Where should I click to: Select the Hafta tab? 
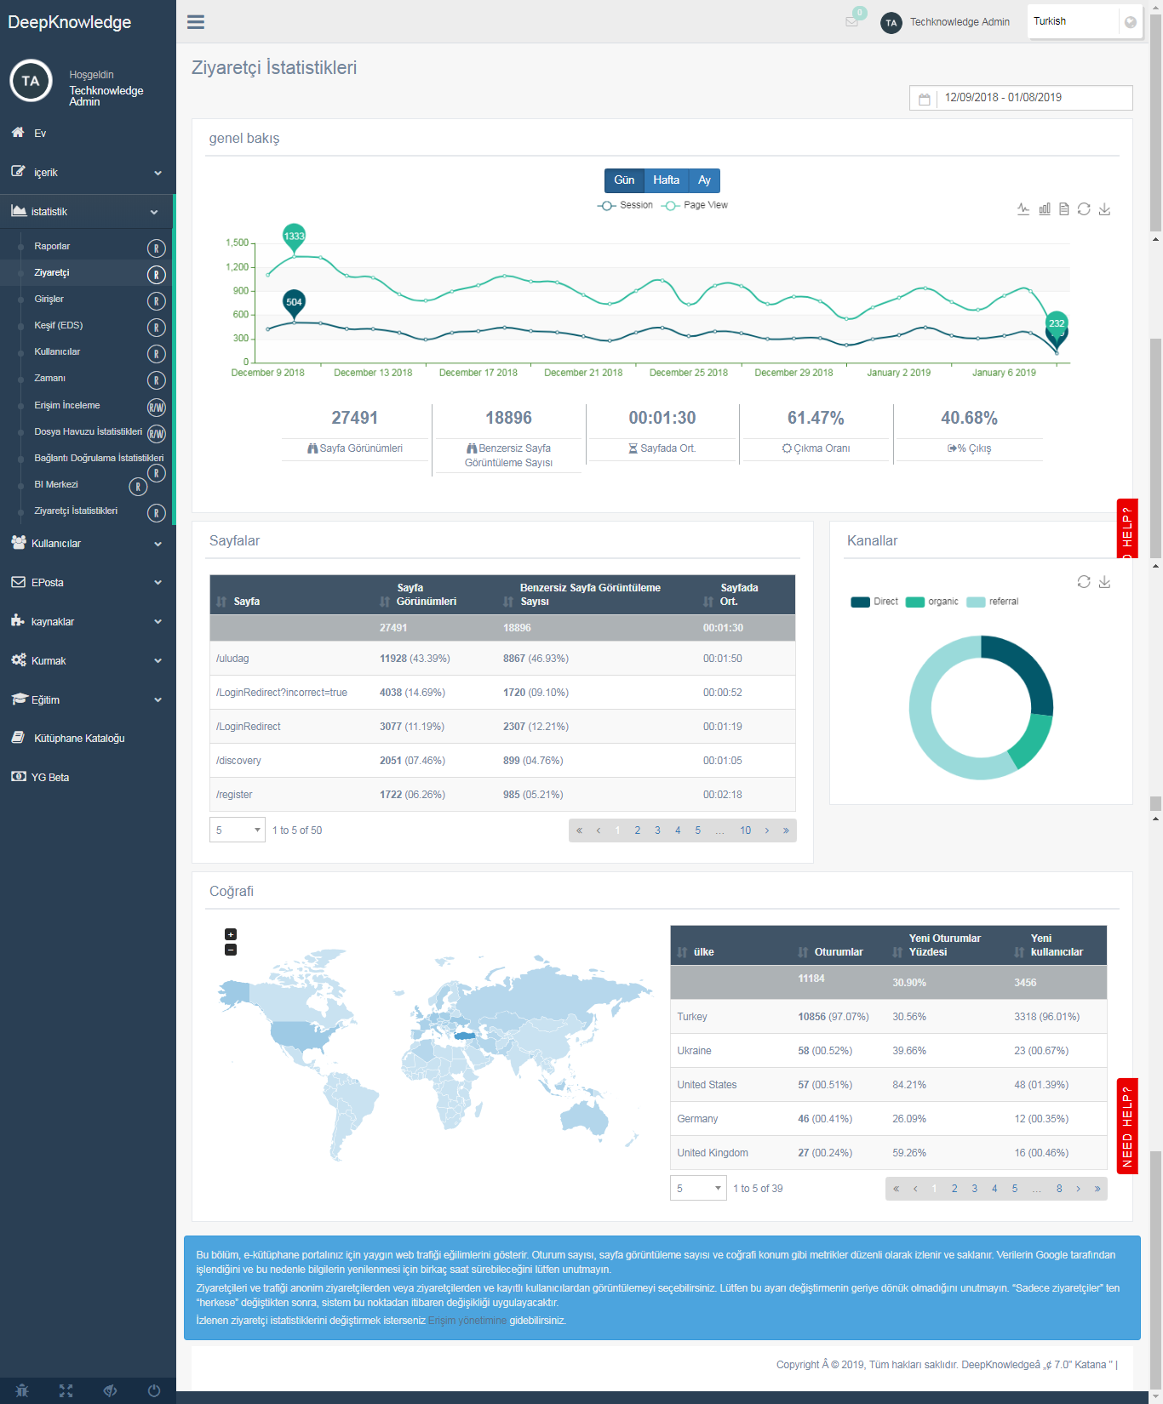tap(666, 180)
